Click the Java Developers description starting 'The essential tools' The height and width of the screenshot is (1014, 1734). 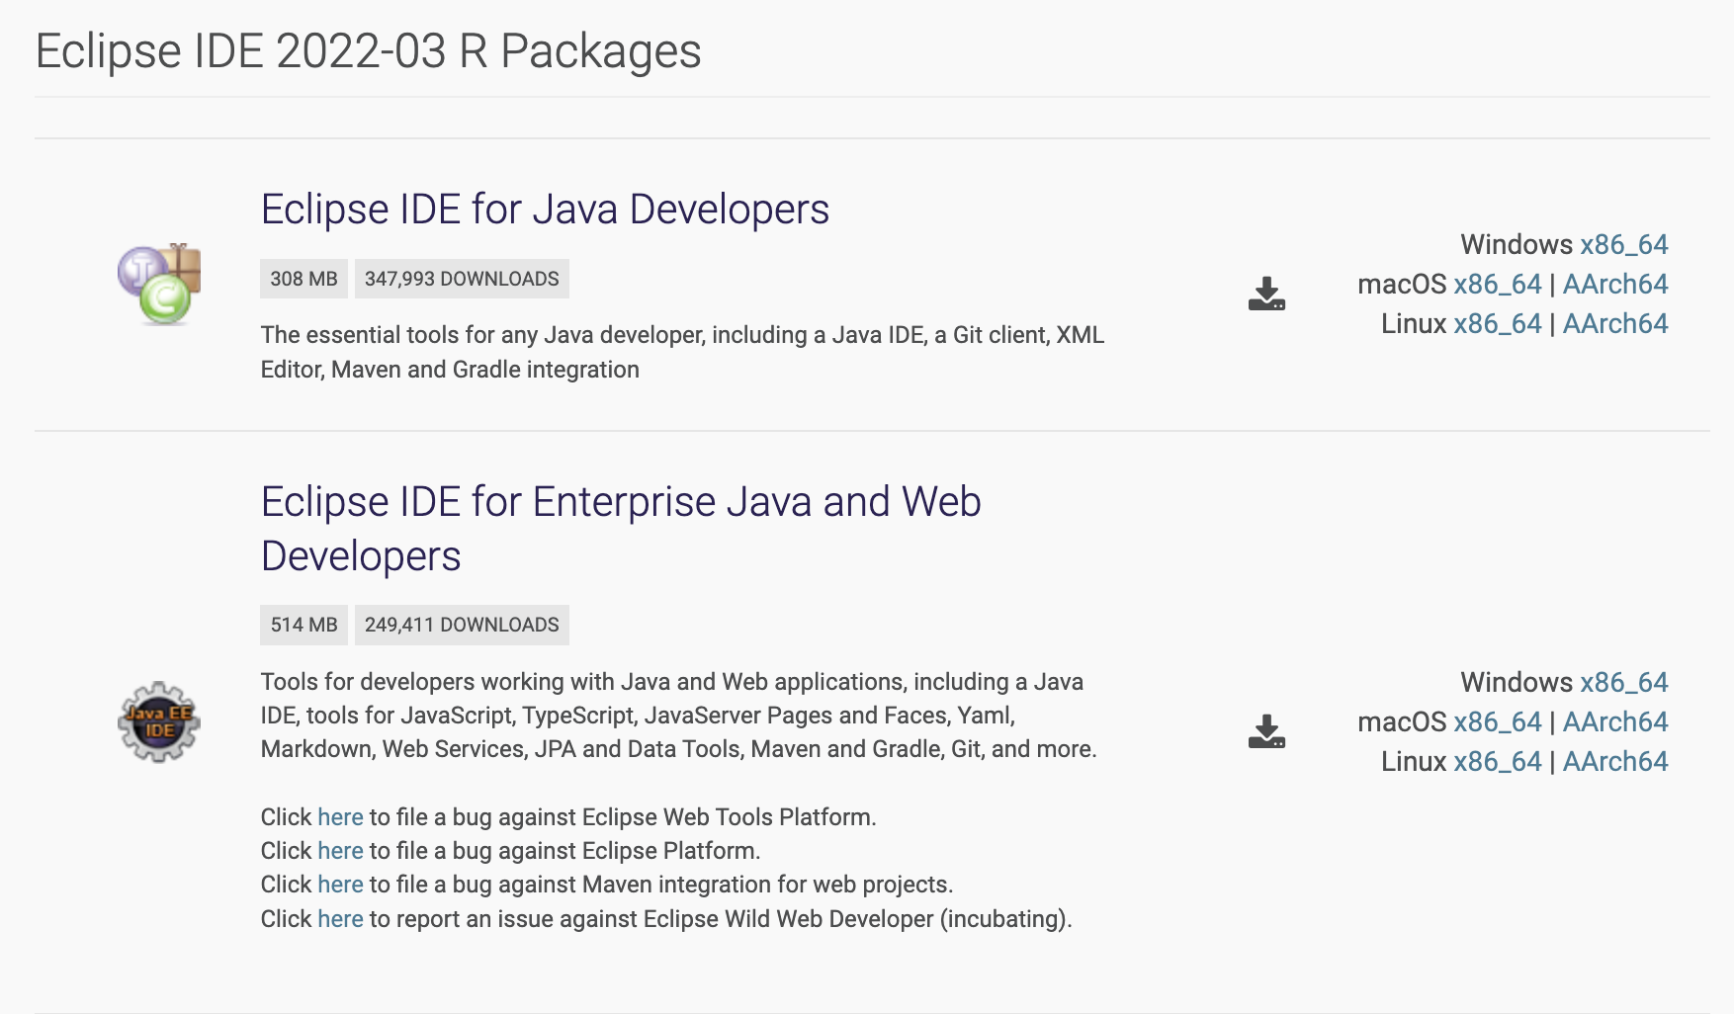(x=682, y=352)
